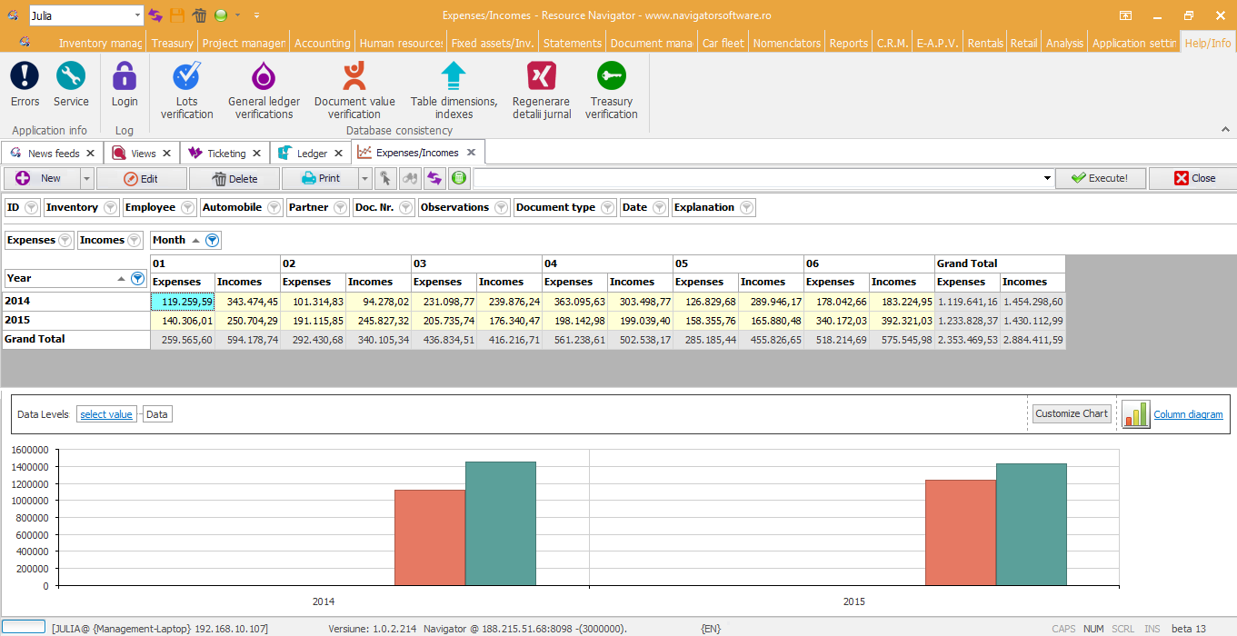Screen dimensions: 1237x636
Task: Open the Errors application info icon
Action: pyautogui.click(x=25, y=76)
